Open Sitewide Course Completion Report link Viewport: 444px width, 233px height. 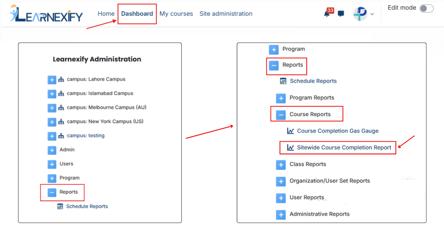click(x=344, y=148)
